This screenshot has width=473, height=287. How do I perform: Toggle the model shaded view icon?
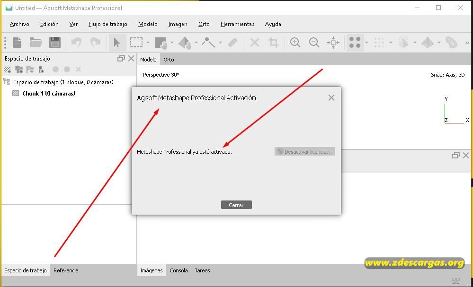click(403, 43)
